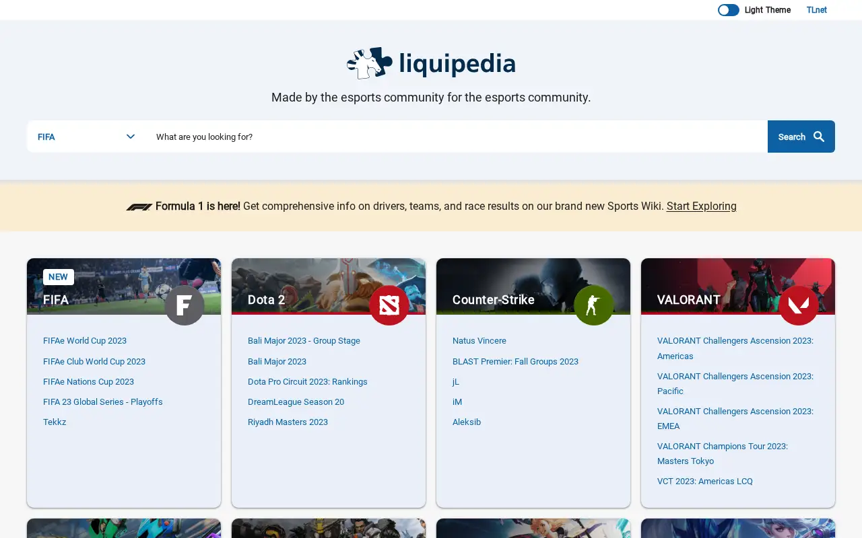Open FIFAe Club World Cup 2023
Screen dimensions: 862x538
pyautogui.click(x=94, y=361)
